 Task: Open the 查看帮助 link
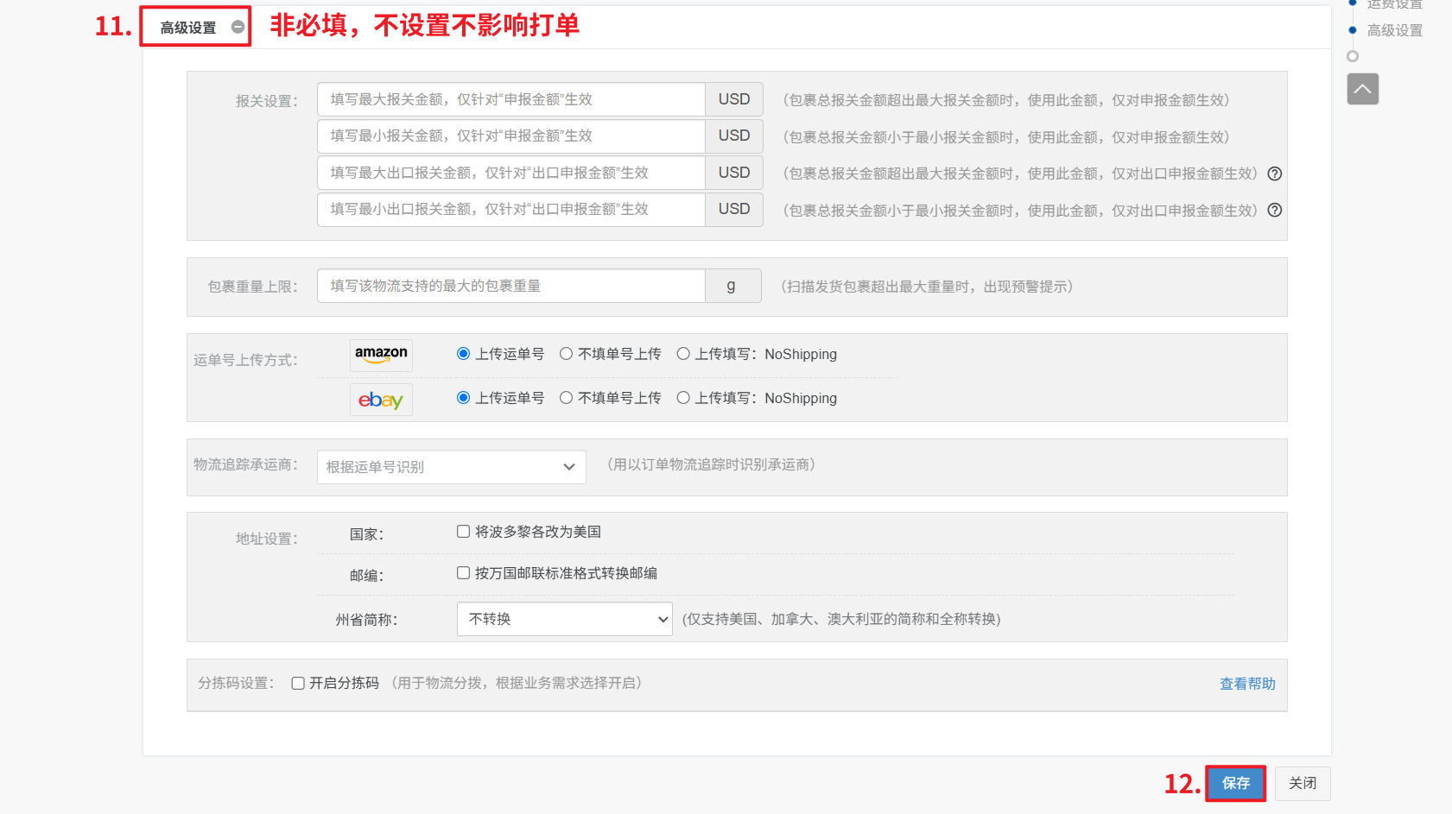(x=1246, y=684)
